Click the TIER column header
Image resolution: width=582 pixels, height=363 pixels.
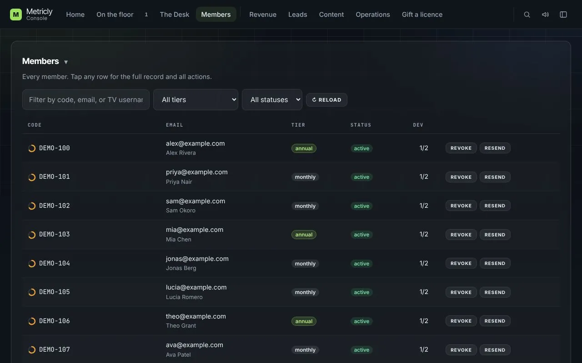pyautogui.click(x=298, y=125)
